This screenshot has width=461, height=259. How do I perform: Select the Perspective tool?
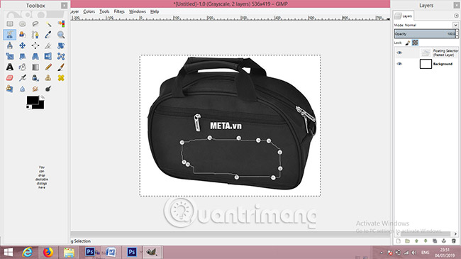point(35,56)
